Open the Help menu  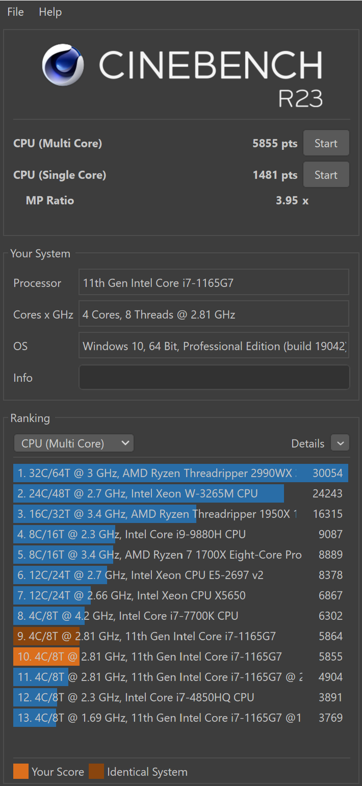tap(50, 12)
